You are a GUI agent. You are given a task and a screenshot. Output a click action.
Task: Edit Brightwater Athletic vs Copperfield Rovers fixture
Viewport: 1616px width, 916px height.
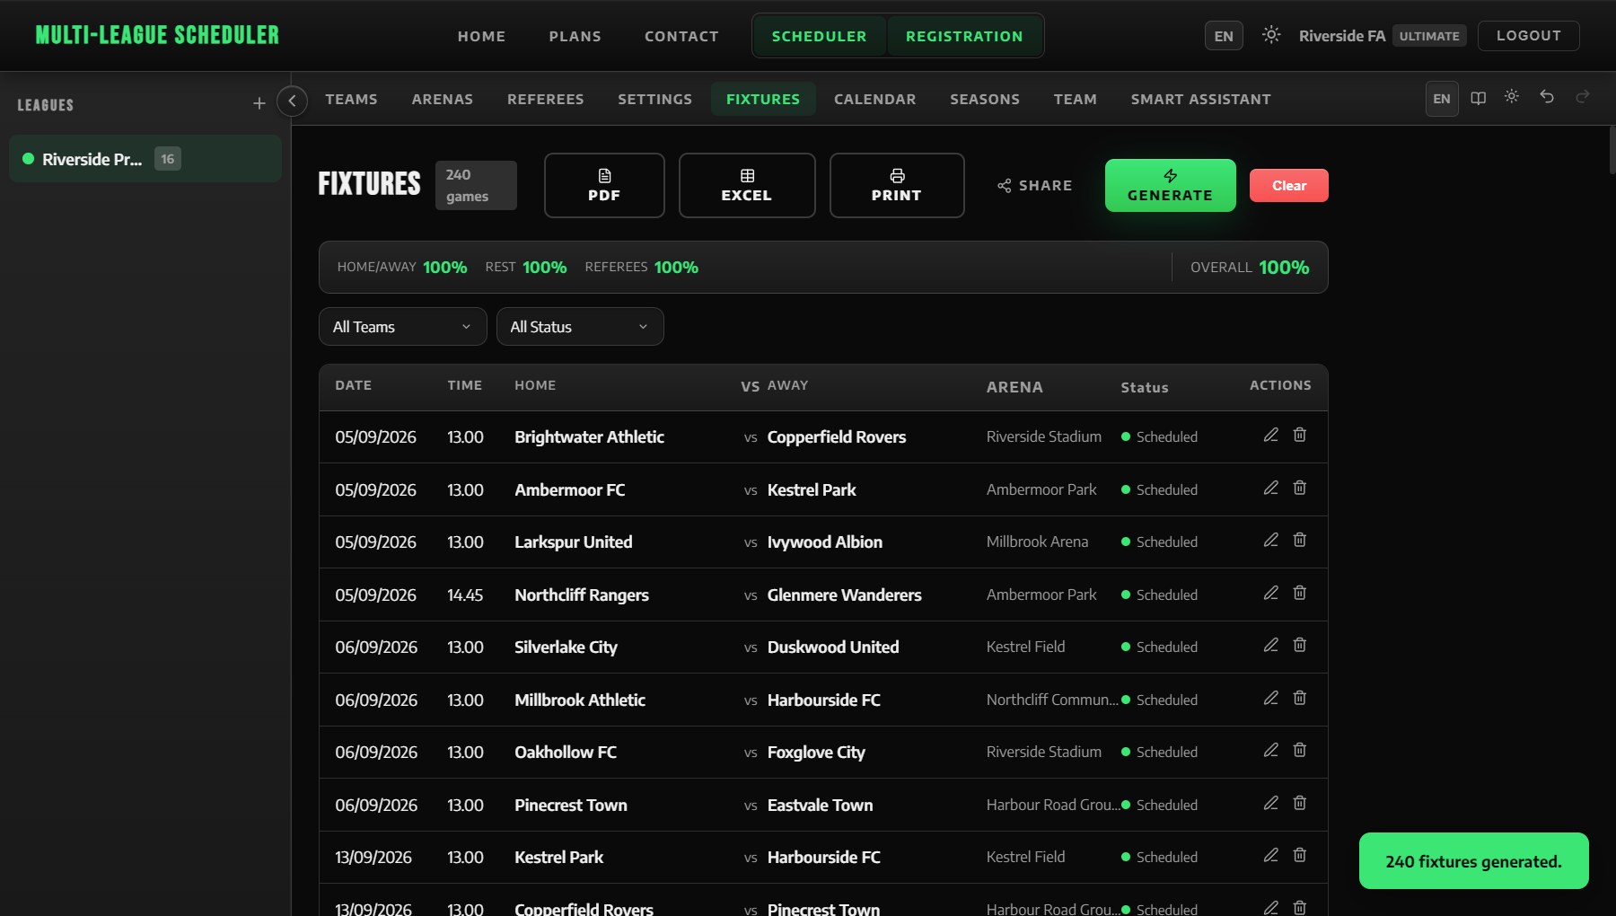(1270, 435)
